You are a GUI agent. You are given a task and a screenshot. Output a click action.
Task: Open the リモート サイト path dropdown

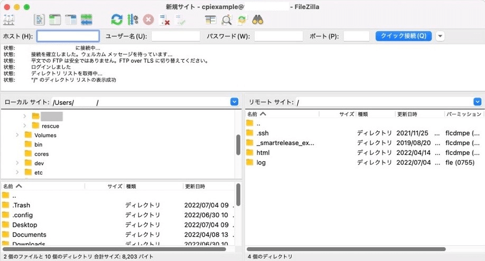pyautogui.click(x=478, y=102)
